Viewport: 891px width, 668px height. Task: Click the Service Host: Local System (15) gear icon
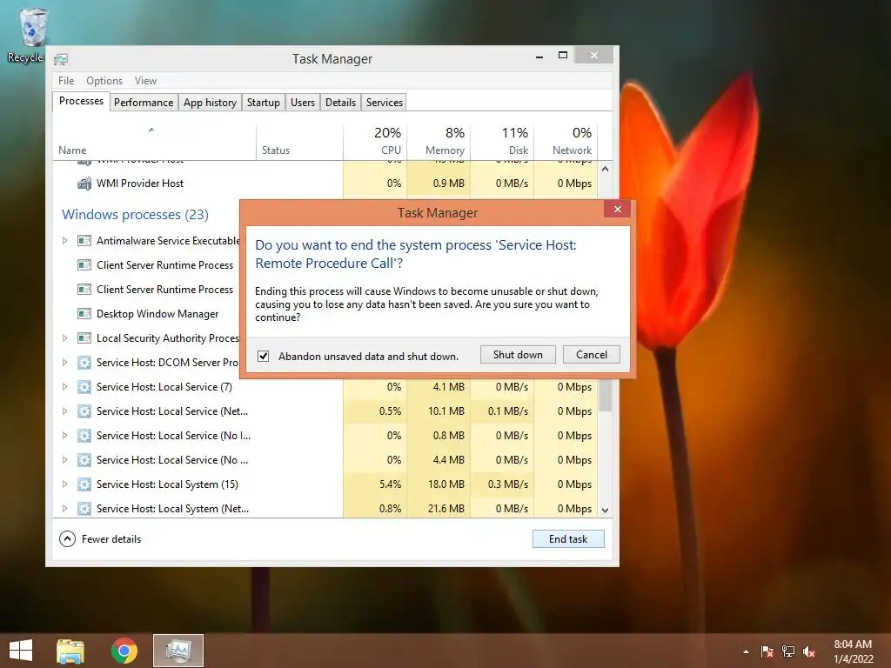tap(84, 484)
